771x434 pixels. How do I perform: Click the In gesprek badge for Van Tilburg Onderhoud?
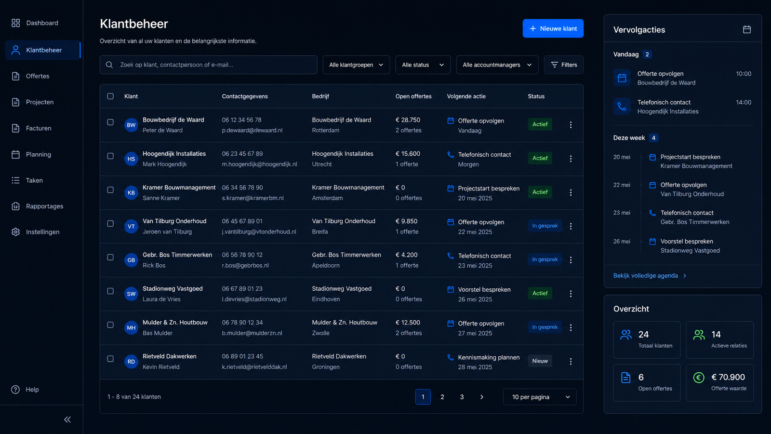(545, 226)
